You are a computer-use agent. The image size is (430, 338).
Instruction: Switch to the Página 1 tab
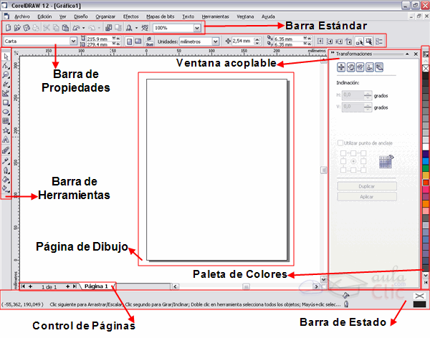tap(95, 286)
